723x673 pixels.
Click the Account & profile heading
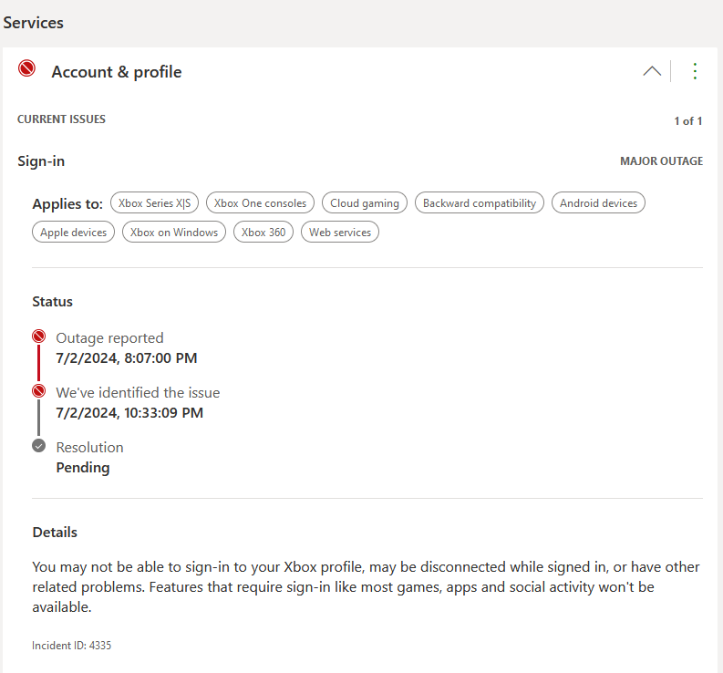point(117,72)
